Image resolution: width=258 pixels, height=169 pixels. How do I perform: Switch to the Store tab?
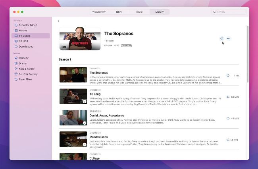pyautogui.click(x=139, y=12)
